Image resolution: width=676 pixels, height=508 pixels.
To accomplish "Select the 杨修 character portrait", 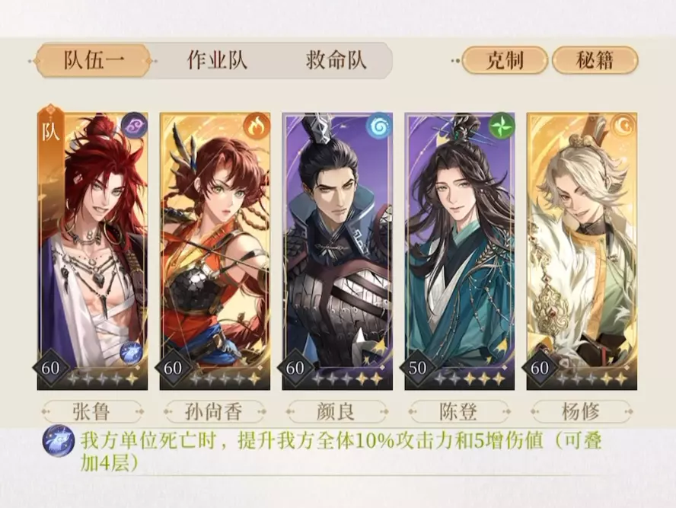I will 582,251.
